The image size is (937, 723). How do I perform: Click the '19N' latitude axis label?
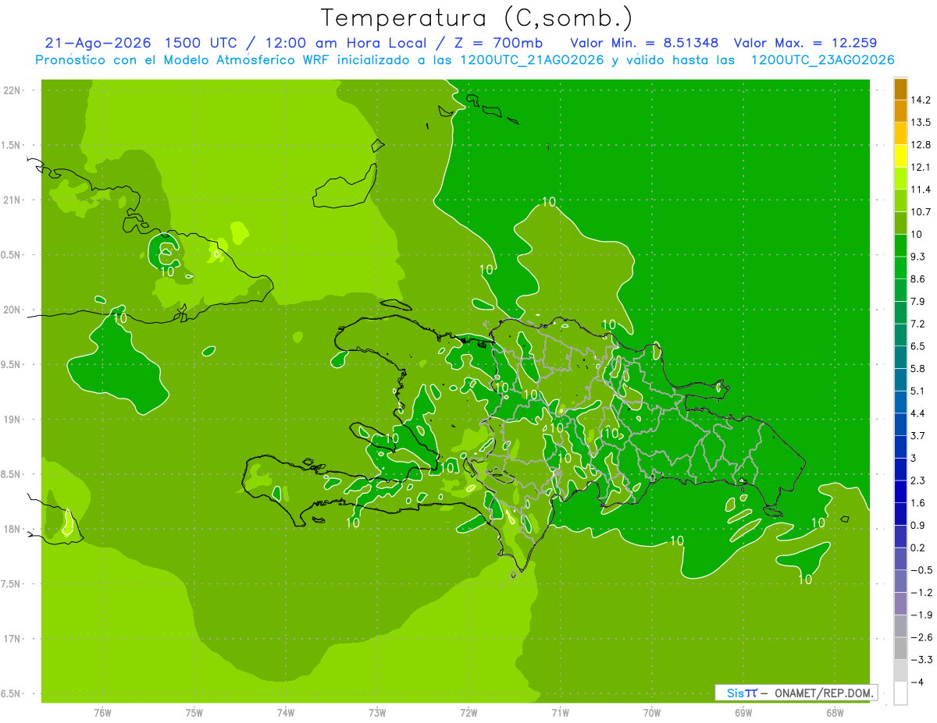click(x=12, y=420)
